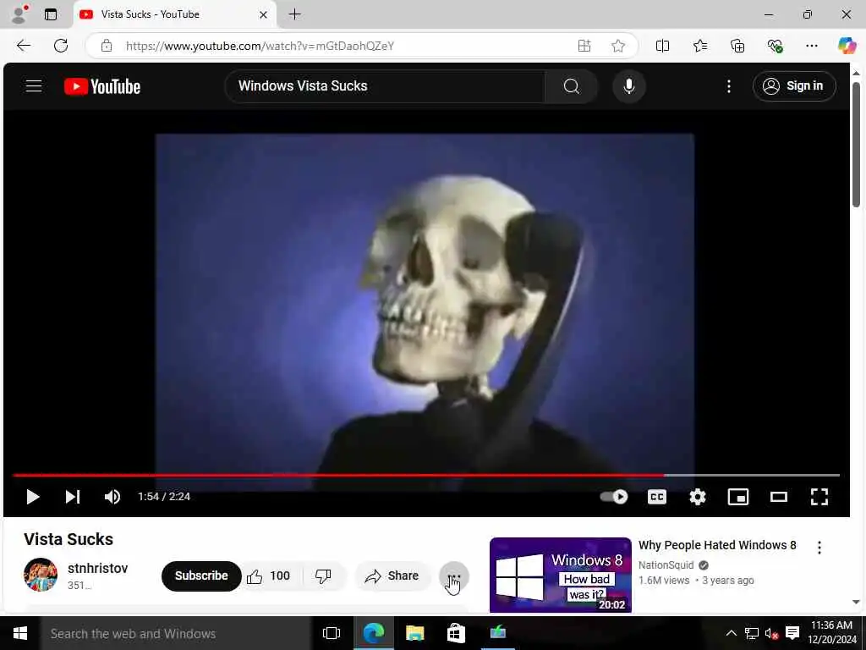Open the YouTube hamburger guide menu
866x650 pixels.
pos(34,86)
